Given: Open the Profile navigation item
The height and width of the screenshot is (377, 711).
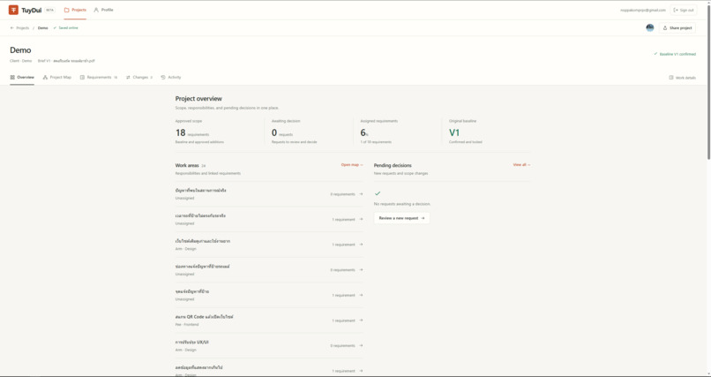Looking at the screenshot, I should (103, 10).
